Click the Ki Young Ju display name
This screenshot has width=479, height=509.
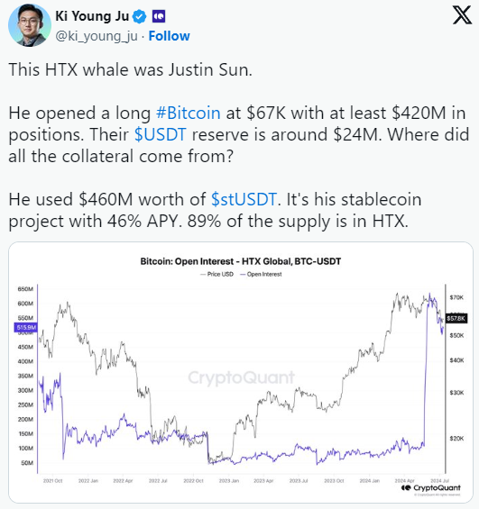(x=92, y=16)
